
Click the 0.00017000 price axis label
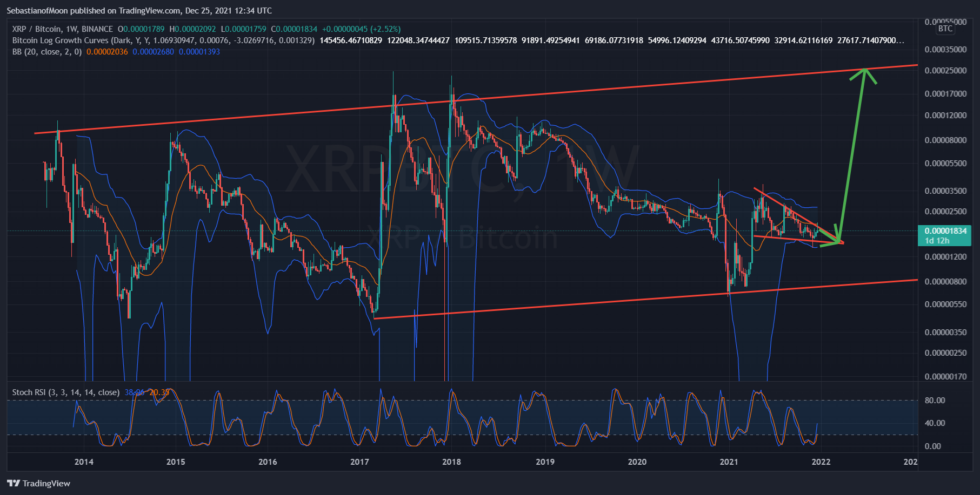point(945,94)
